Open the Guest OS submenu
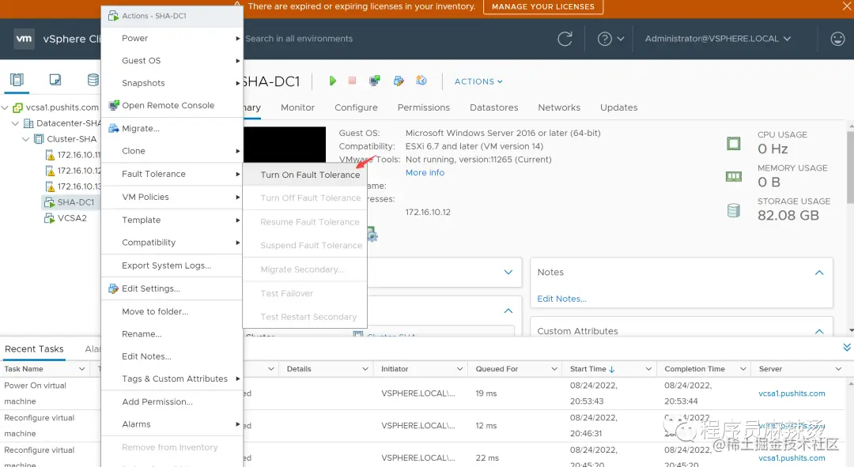 click(x=172, y=61)
